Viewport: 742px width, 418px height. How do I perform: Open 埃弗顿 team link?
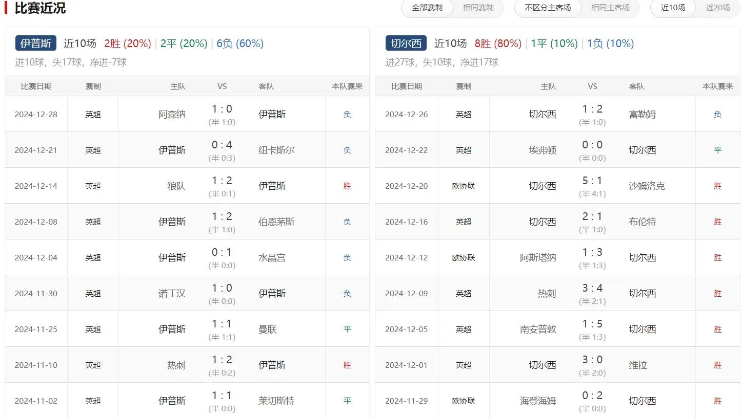(x=543, y=150)
